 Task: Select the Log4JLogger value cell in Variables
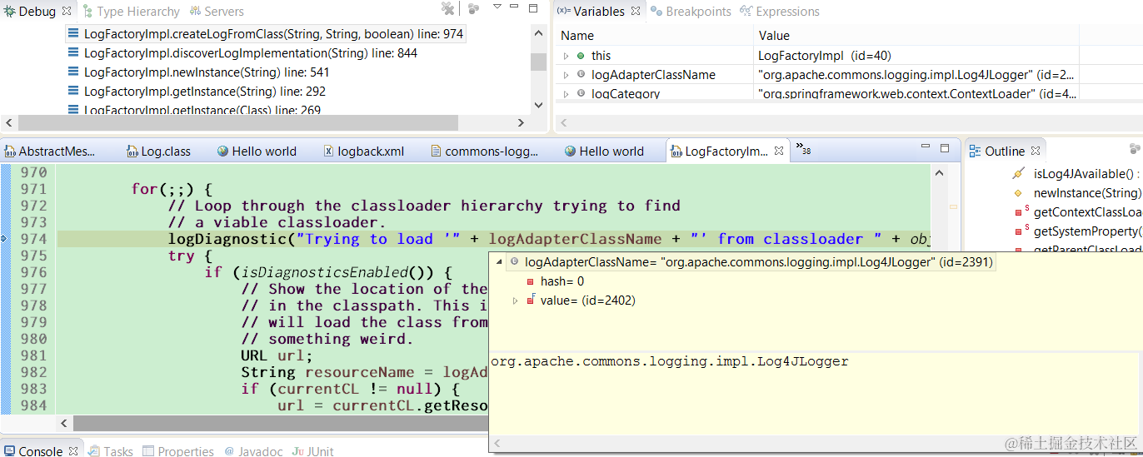coord(916,75)
